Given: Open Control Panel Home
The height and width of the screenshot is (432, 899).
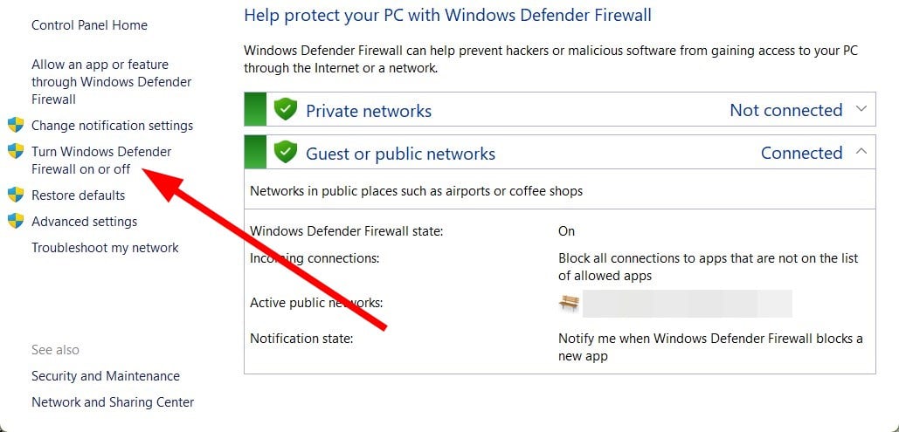Looking at the screenshot, I should [89, 25].
